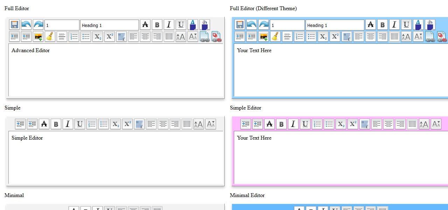Toggle underline in gray Full Editor
448x210 pixels.
(181, 25)
